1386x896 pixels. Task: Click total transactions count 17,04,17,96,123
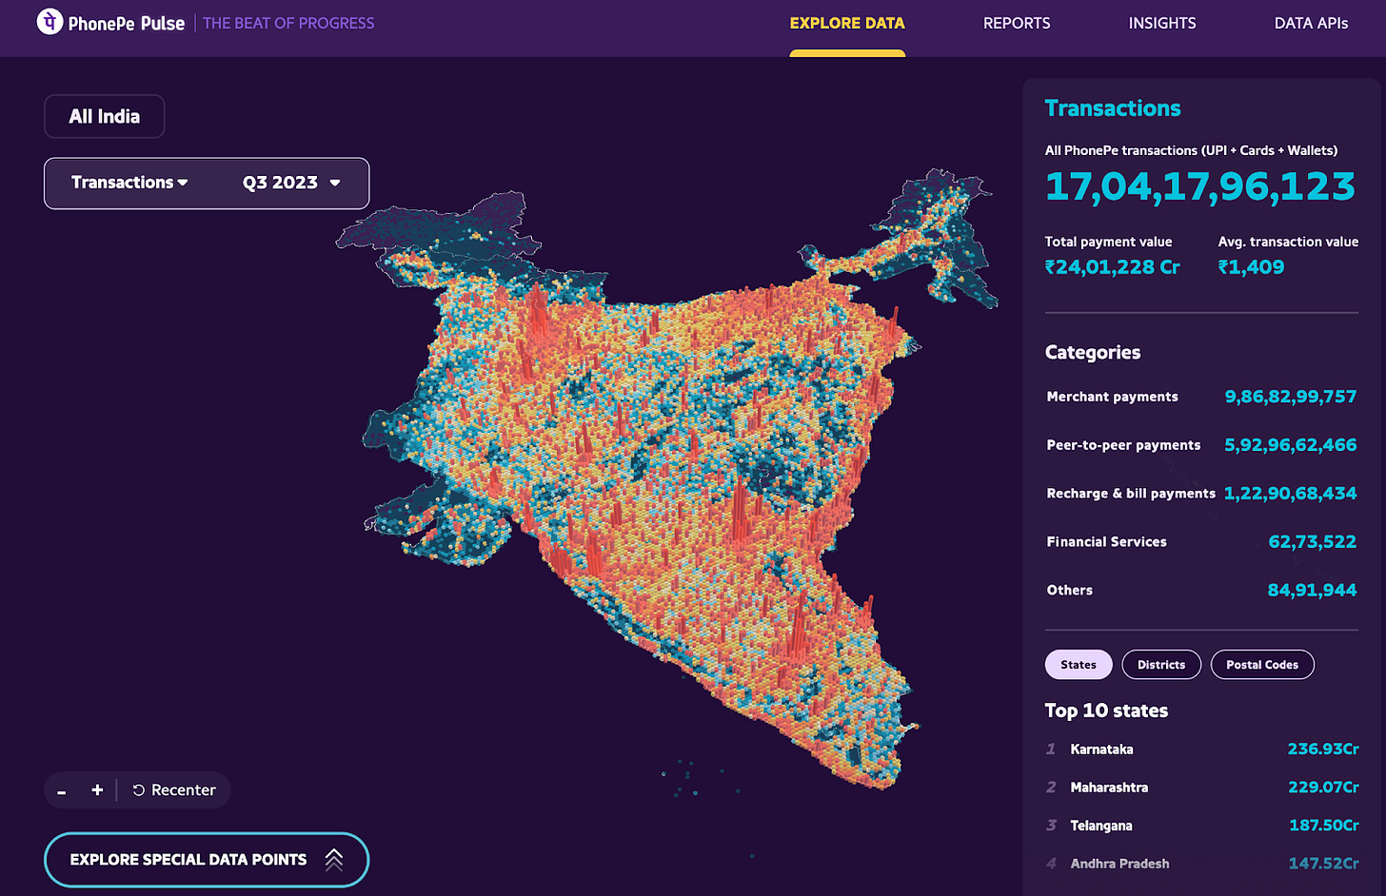tap(1200, 186)
